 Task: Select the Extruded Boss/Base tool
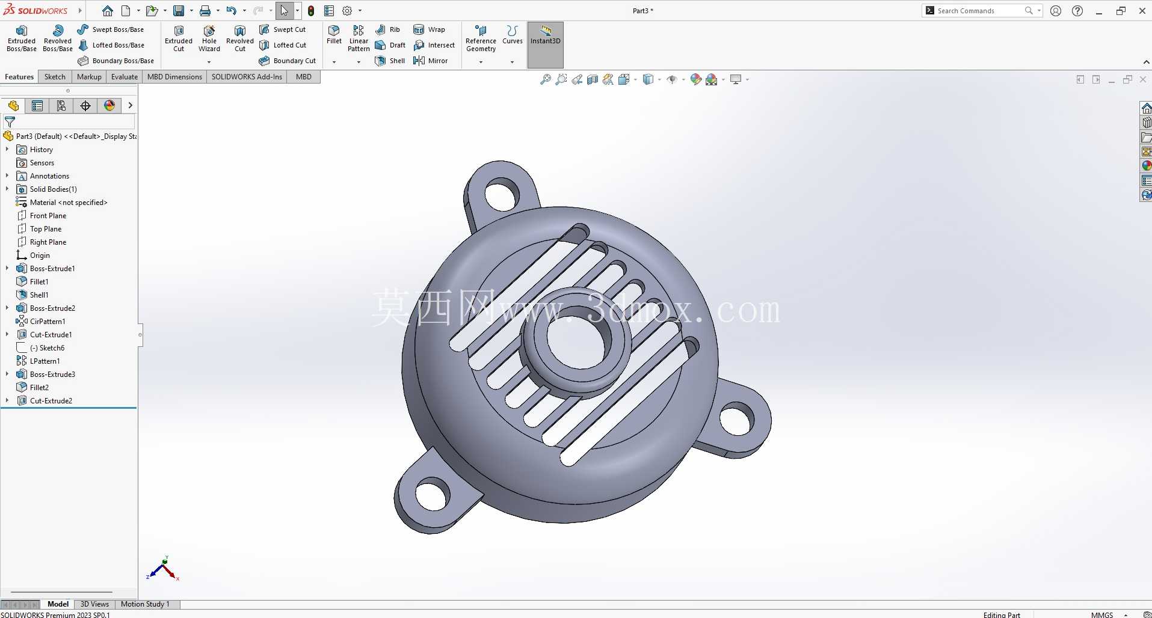click(x=22, y=39)
